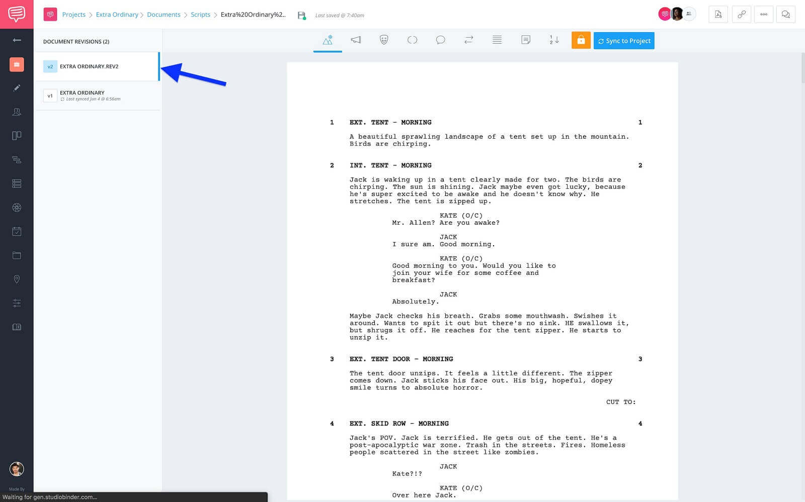Screen dimensions: 805x502
Task: Switch to revision EXTRA ORDINARY.REV2
Action: (89, 66)
